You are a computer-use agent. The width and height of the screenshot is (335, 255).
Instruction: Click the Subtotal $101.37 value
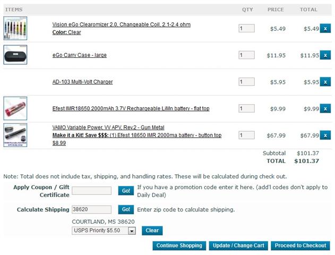(308, 153)
